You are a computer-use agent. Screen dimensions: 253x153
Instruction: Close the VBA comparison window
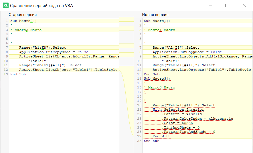[244, 5]
